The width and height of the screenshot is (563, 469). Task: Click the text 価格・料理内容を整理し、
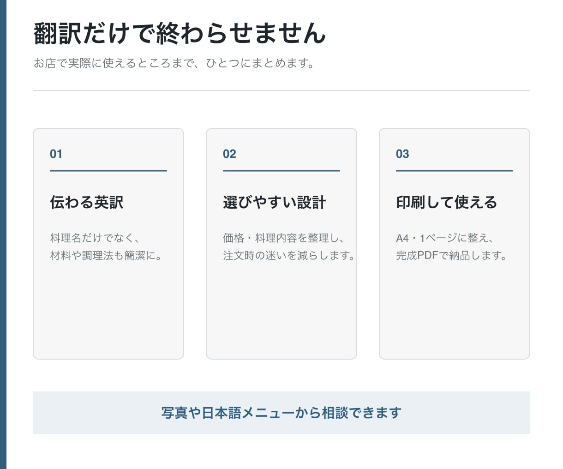284,238
